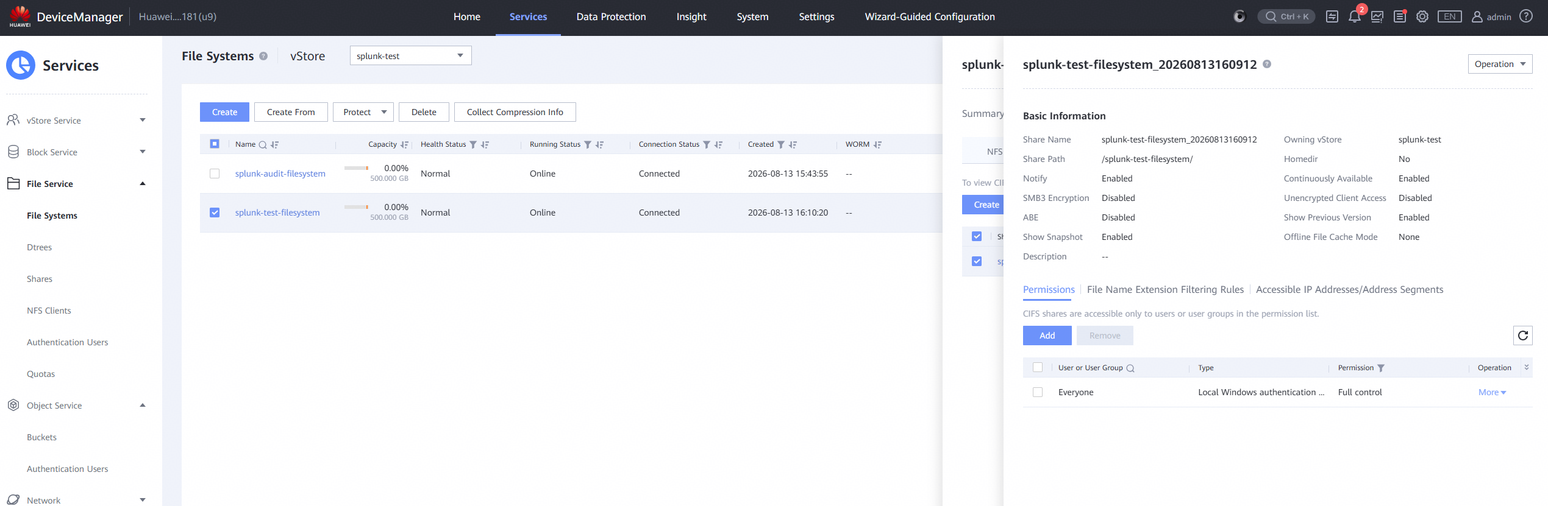Open Settings in top navigation
This screenshot has height=506, width=1548.
click(816, 17)
